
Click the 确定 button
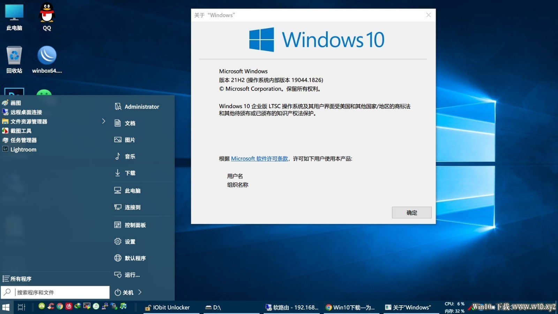click(412, 212)
